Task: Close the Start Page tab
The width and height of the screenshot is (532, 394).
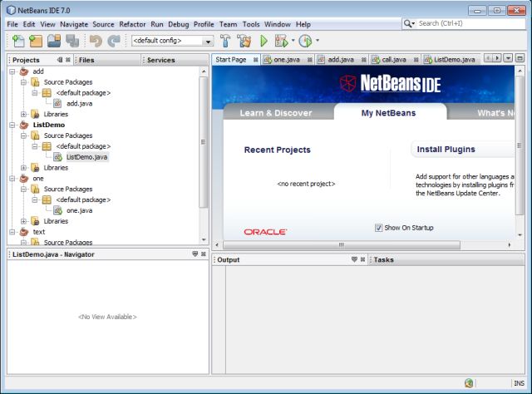Action: coord(255,60)
